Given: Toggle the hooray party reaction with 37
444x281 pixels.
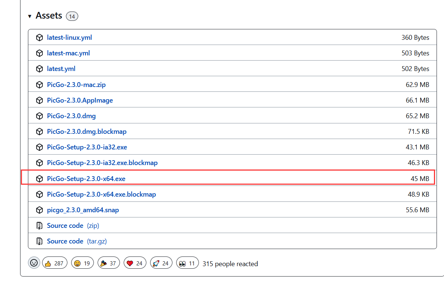Looking at the screenshot, I should pos(109,263).
